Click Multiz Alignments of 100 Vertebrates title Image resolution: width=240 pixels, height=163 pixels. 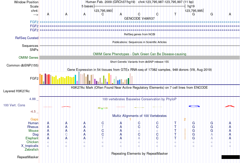[139, 116]
